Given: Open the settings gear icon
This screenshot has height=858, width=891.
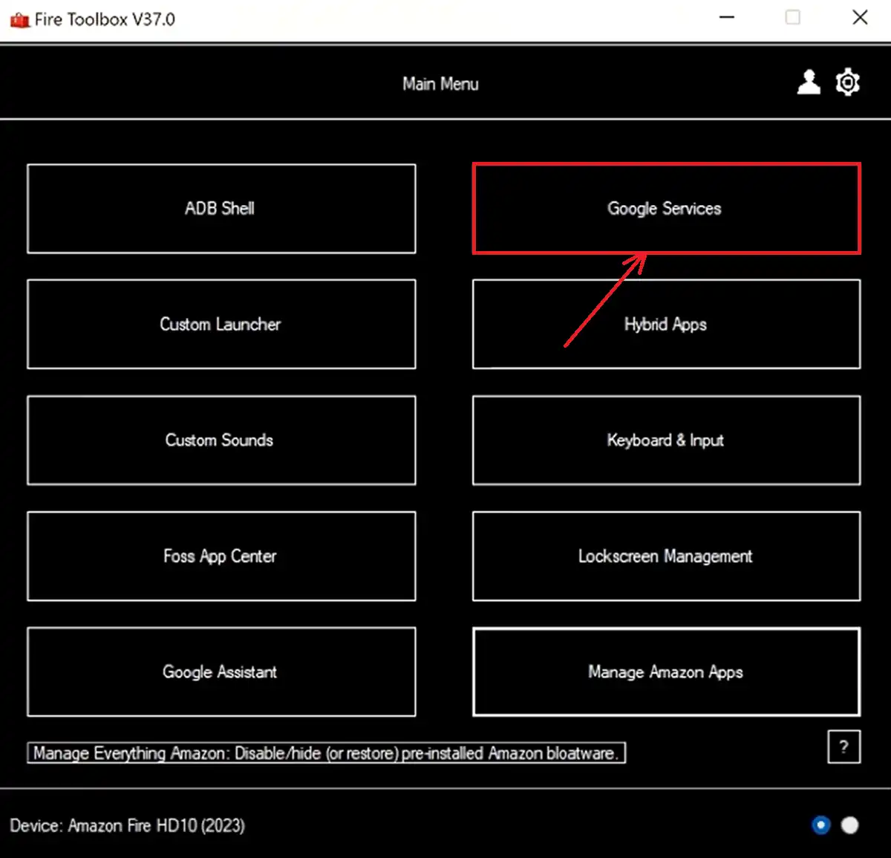Looking at the screenshot, I should point(848,82).
